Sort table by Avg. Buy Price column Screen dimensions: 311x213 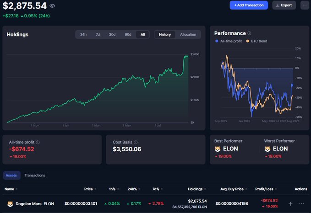(234, 189)
